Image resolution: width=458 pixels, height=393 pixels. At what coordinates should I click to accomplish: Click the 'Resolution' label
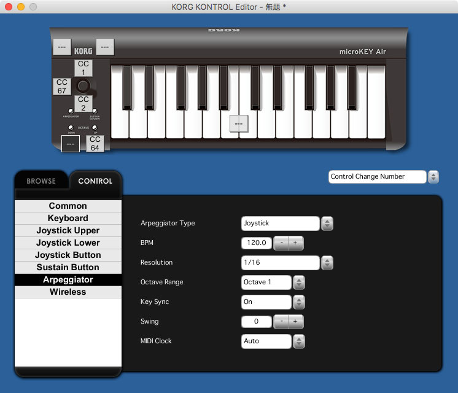pyautogui.click(x=157, y=262)
